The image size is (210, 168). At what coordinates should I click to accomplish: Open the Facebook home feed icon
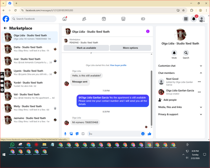[65, 19]
